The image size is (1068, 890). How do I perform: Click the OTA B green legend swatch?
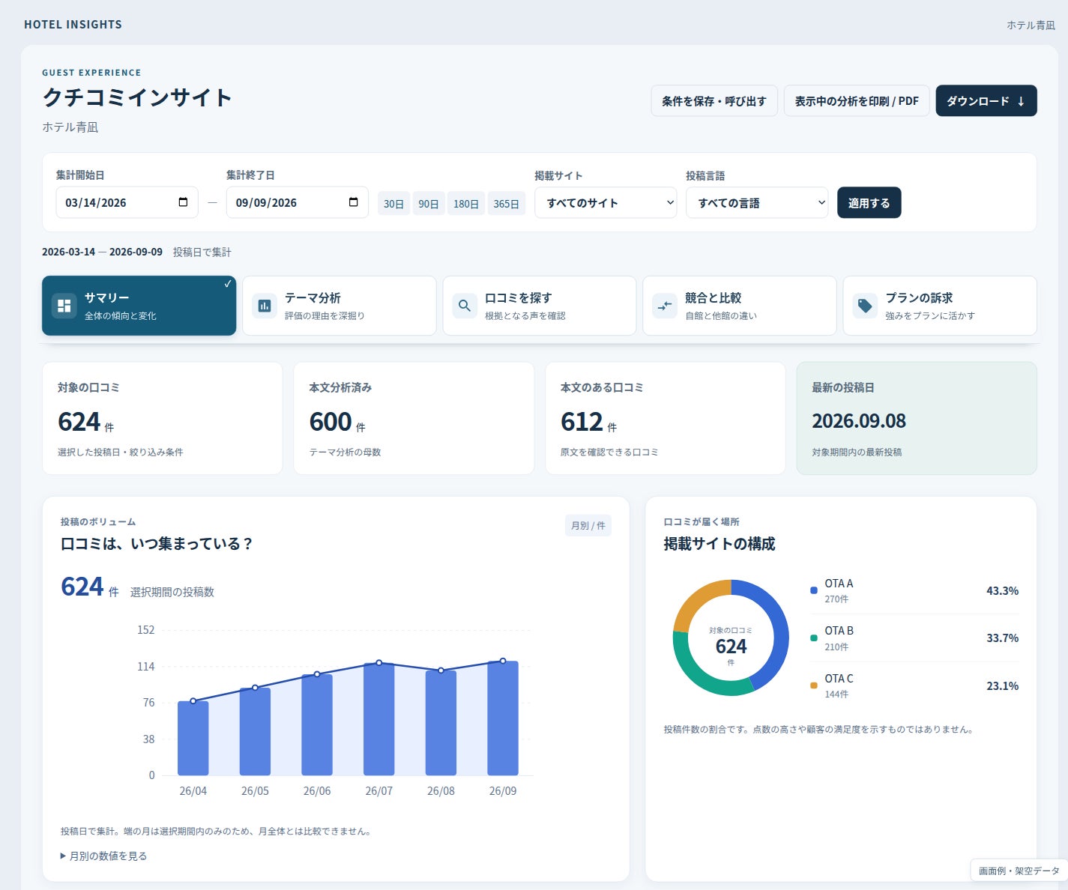tap(814, 638)
